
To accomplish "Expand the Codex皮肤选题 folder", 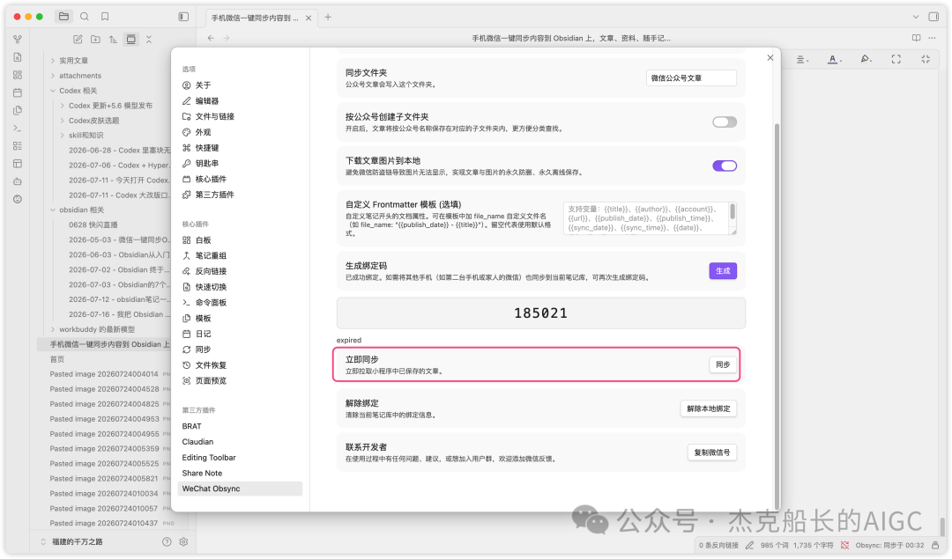I will click(63, 121).
